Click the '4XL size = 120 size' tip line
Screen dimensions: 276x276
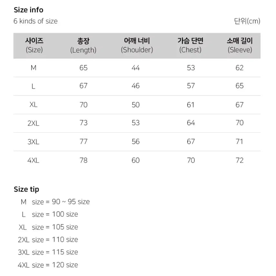click(x=48, y=265)
